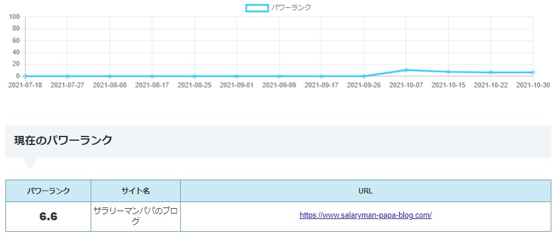This screenshot has height=236, width=555.
Task: Click the パワーランク column header
Action: (x=49, y=191)
